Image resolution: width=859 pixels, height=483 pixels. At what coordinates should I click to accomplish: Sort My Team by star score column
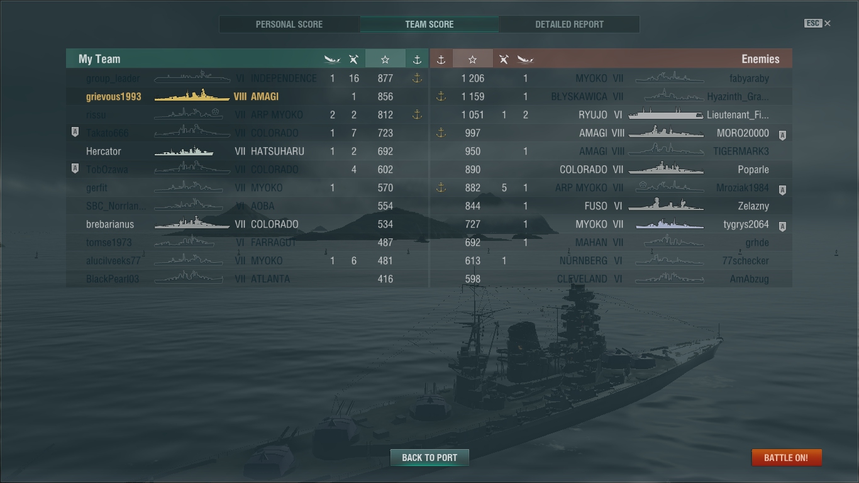pyautogui.click(x=385, y=59)
